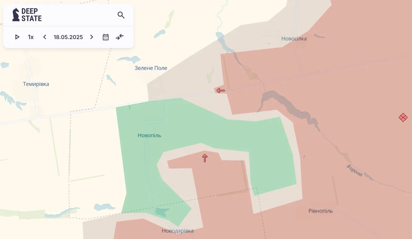
Task: Click the DeepState knight logo
Action: 16,15
